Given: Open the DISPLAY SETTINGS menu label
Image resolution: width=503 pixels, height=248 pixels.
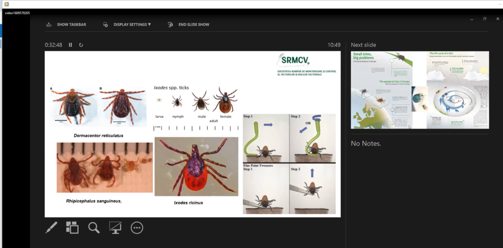Looking at the screenshot, I should pos(130,25).
